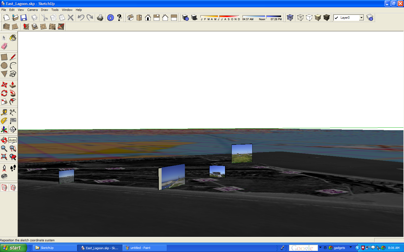Screen dimensions: 404x252
Task: Open the Draw menu
Action: [45, 10]
